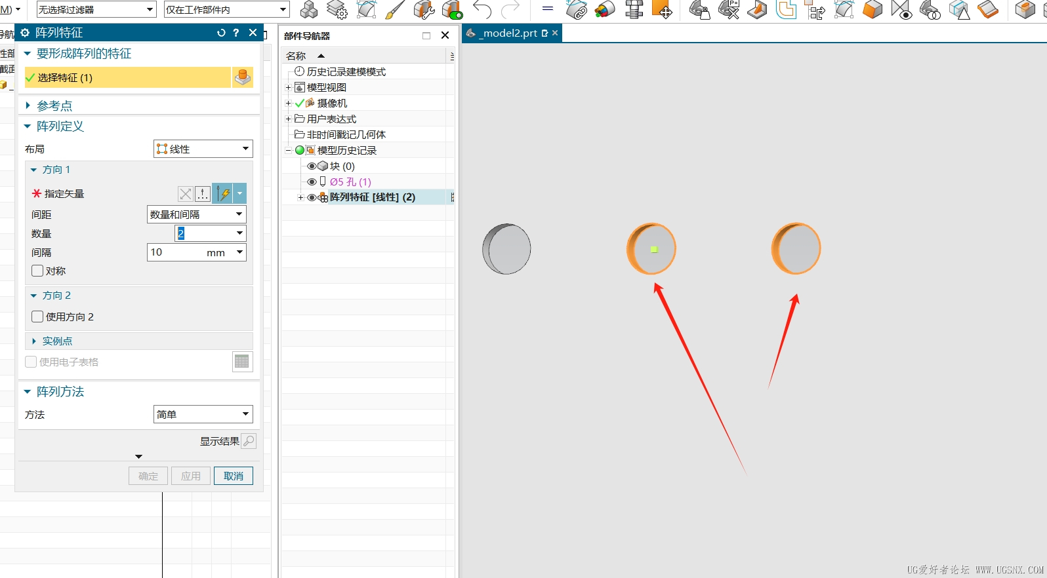This screenshot has width=1047, height=578.
Task: Collapse the 方向 1 group
Action: (34, 170)
